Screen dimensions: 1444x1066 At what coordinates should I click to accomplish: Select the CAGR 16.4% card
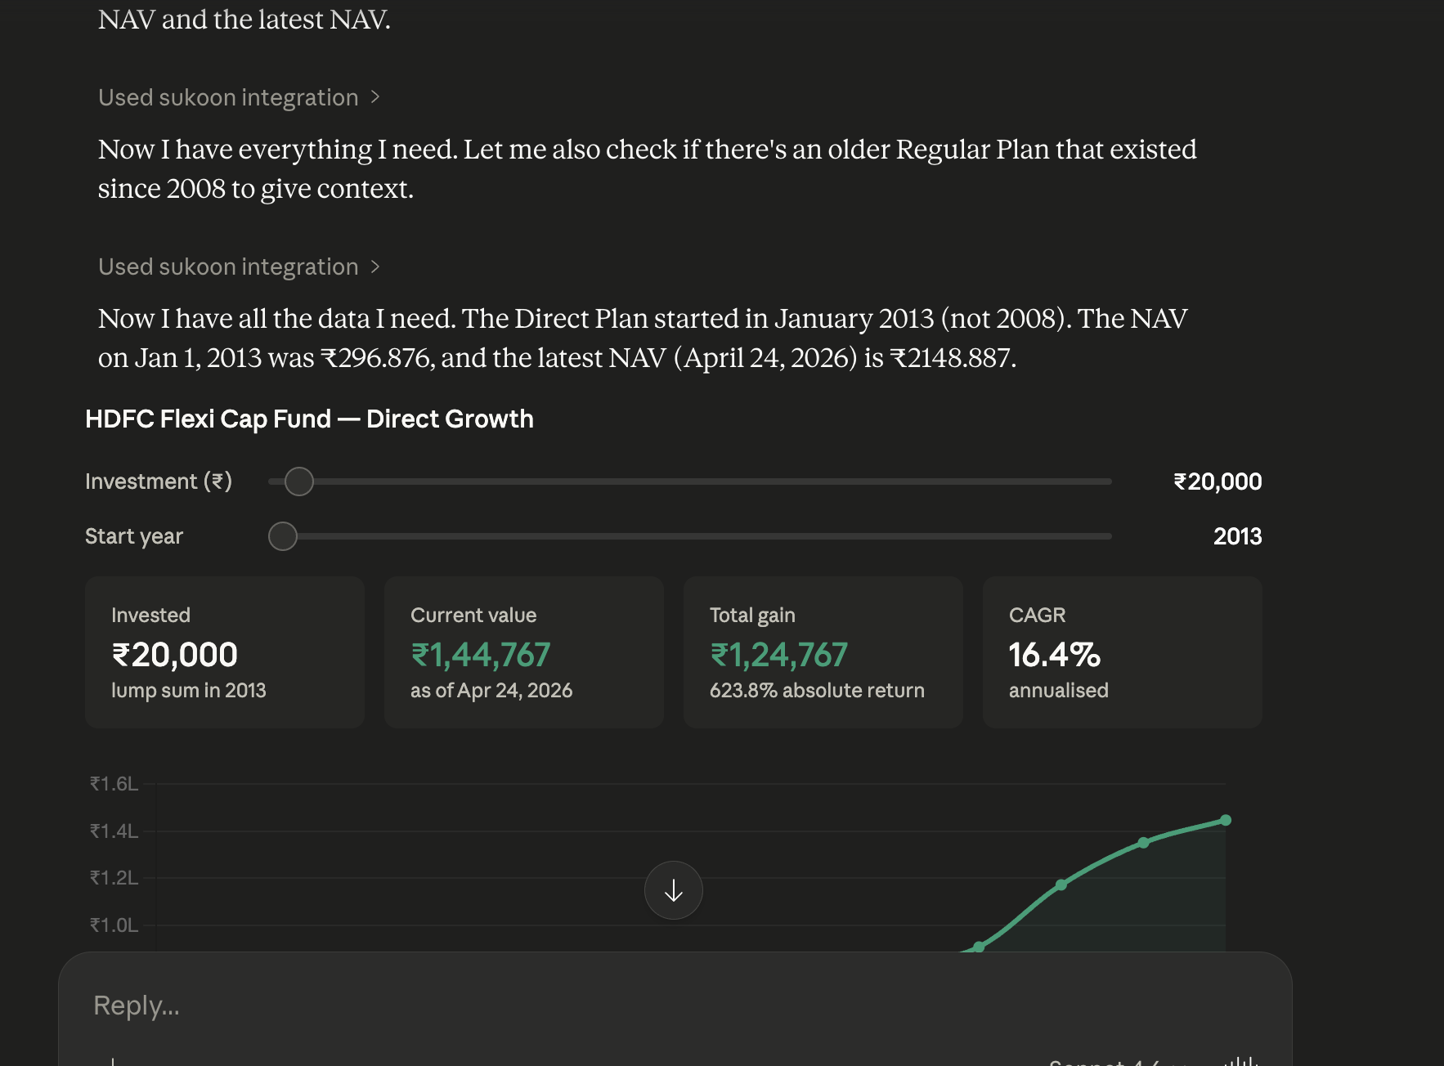pyautogui.click(x=1123, y=652)
